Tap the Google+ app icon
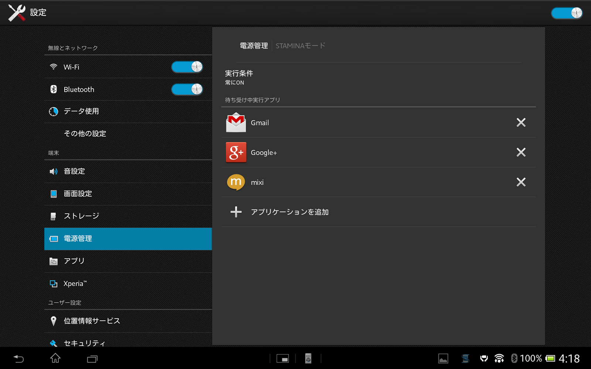The height and width of the screenshot is (369, 591). click(236, 152)
